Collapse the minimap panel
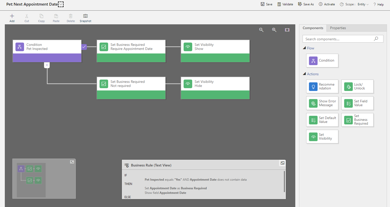The height and width of the screenshot is (207, 390). pyautogui.click(x=72, y=162)
